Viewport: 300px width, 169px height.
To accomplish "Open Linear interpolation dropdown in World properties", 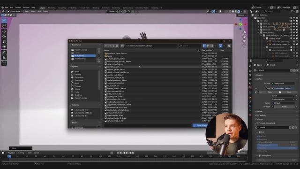I will tap(283, 96).
